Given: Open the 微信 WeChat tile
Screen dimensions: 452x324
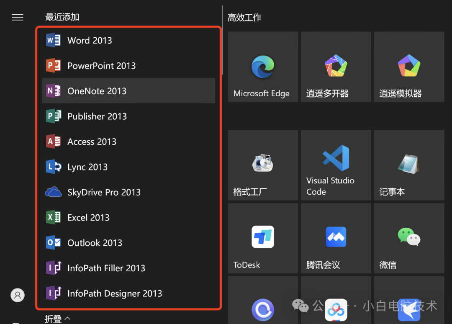Looking at the screenshot, I should 409,238.
